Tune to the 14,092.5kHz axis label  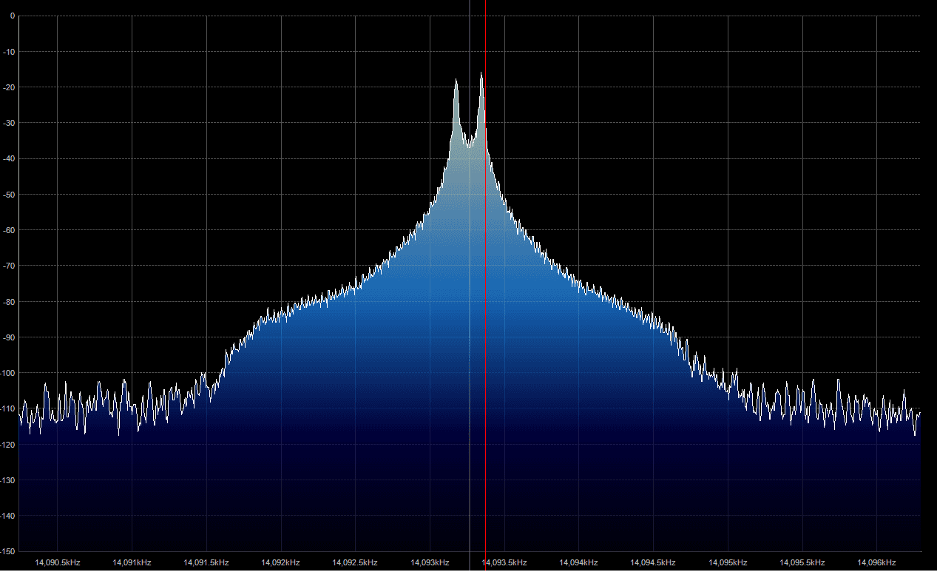point(355,562)
